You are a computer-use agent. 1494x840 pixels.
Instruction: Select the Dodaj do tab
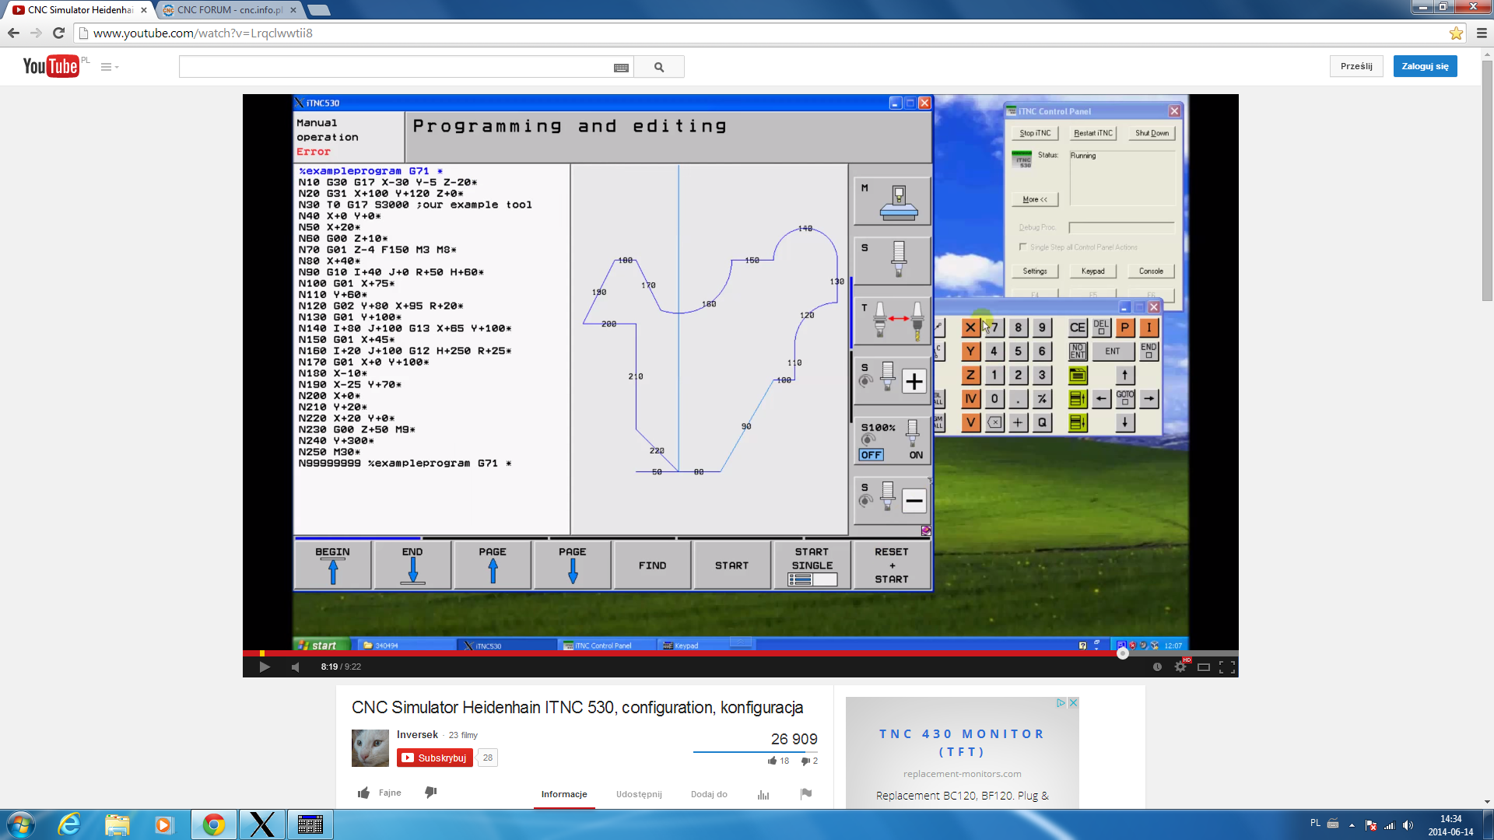[x=709, y=794]
